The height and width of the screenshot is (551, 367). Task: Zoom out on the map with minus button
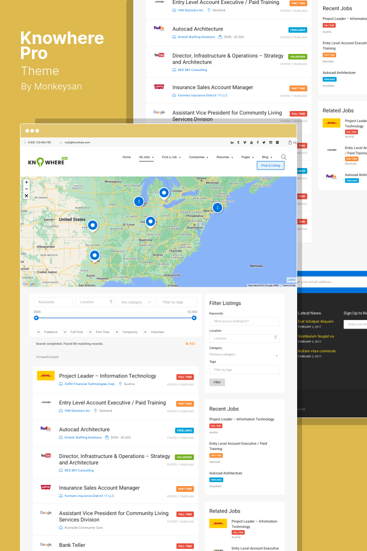tap(26, 188)
